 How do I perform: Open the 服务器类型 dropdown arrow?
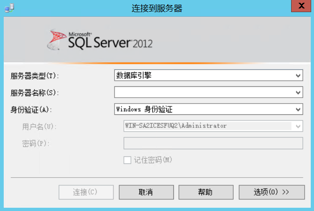(298, 76)
